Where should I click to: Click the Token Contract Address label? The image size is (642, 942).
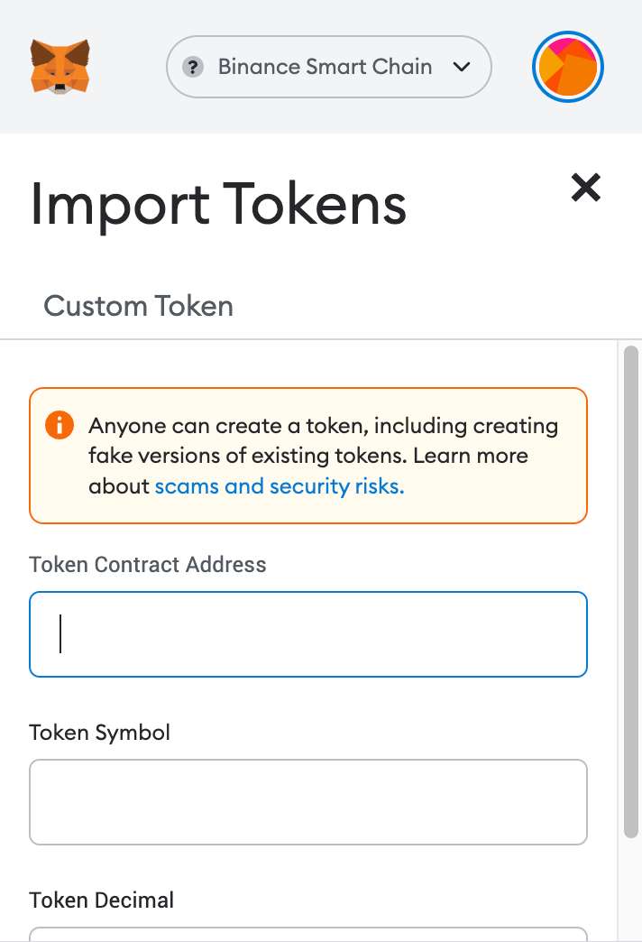point(148,565)
